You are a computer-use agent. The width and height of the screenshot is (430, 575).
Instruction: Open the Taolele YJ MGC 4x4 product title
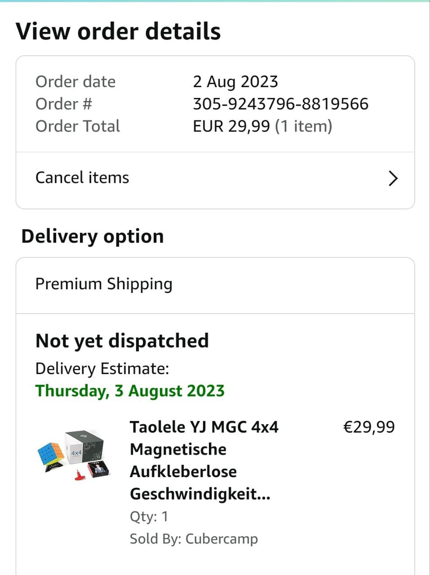tap(204, 460)
